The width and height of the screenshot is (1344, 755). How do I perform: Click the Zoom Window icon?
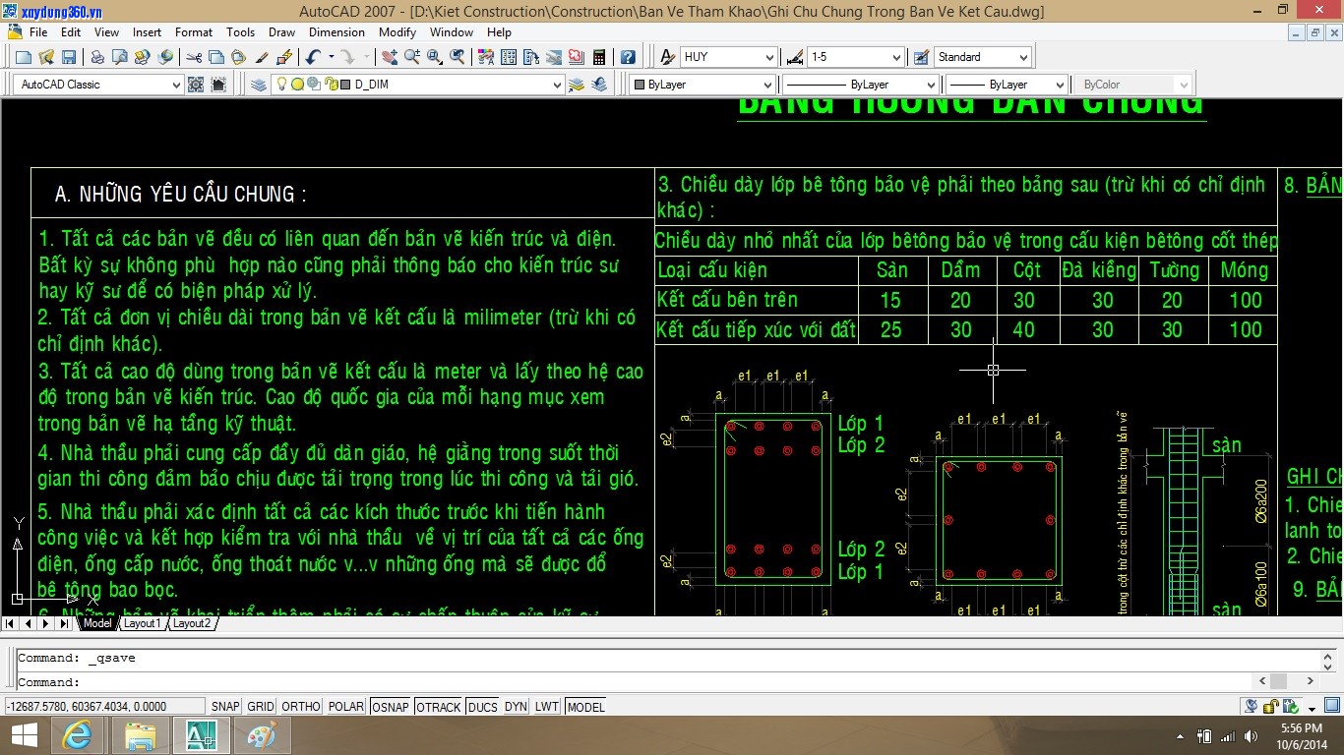tap(435, 57)
